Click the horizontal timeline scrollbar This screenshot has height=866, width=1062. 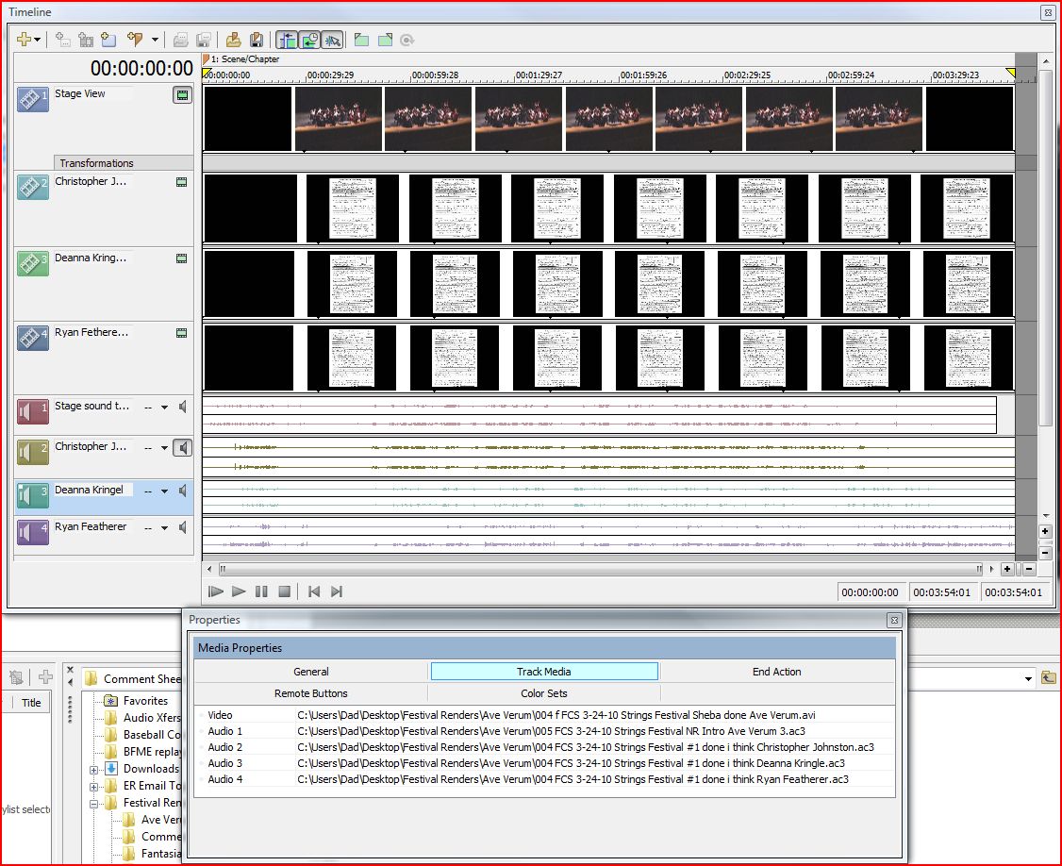coord(600,569)
